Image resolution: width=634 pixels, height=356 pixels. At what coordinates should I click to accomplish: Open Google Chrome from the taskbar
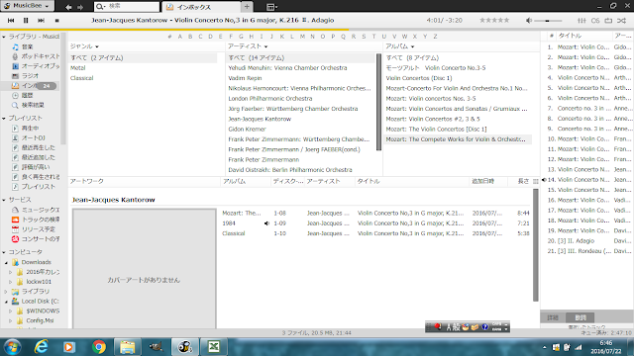99,347
